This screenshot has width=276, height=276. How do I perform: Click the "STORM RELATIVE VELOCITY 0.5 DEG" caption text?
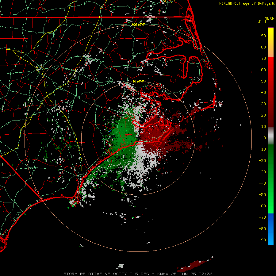point(106,274)
